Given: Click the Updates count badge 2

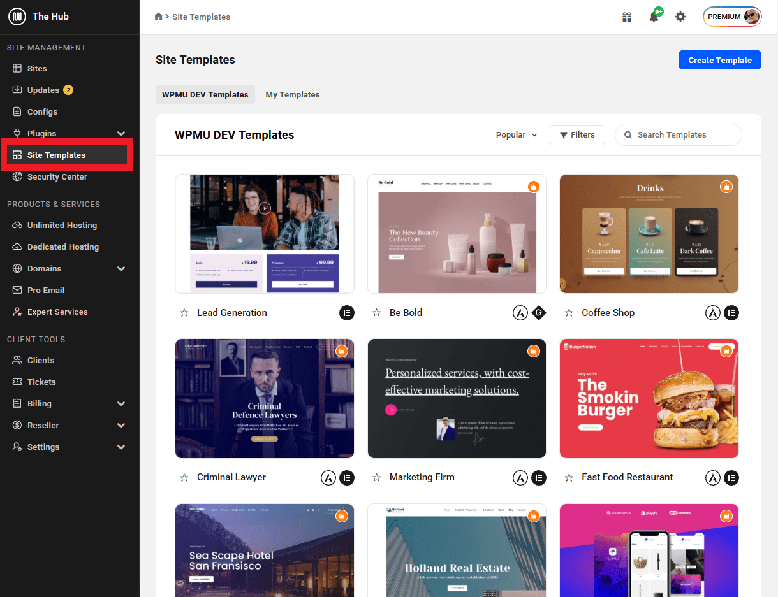Looking at the screenshot, I should (x=68, y=90).
